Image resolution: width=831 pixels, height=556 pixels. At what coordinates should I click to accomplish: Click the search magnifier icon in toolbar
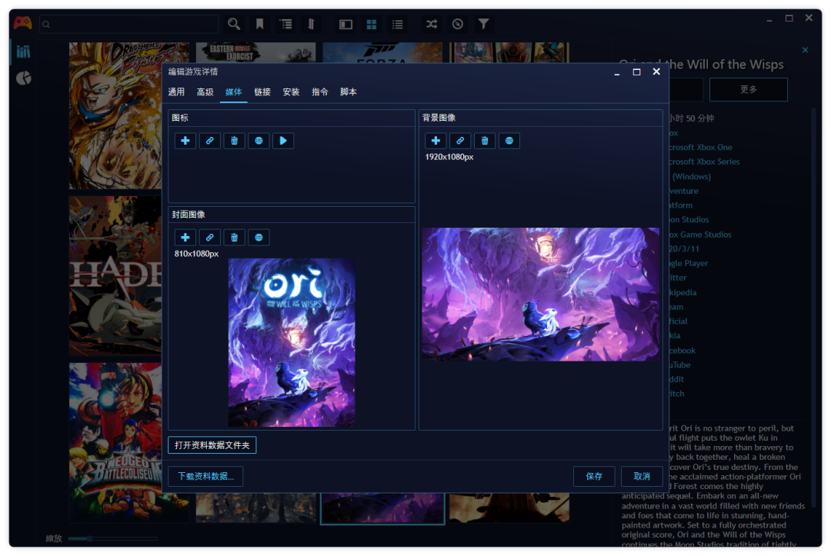(234, 24)
